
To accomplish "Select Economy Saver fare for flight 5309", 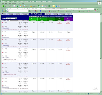I will (x=41, y=22).
